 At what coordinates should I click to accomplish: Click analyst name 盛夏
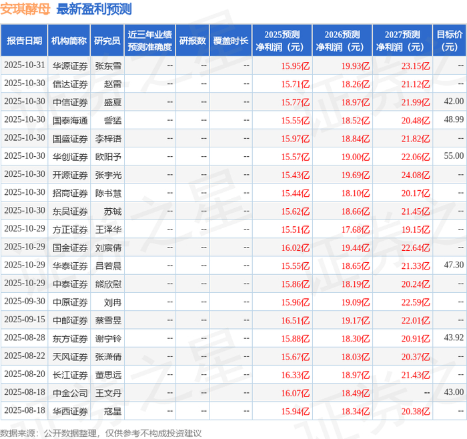coord(113,102)
